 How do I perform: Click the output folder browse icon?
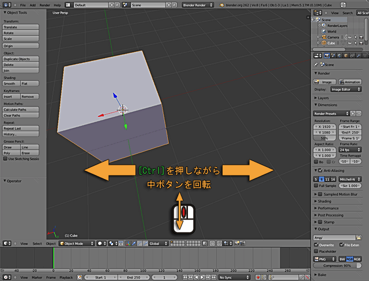coord(358,237)
